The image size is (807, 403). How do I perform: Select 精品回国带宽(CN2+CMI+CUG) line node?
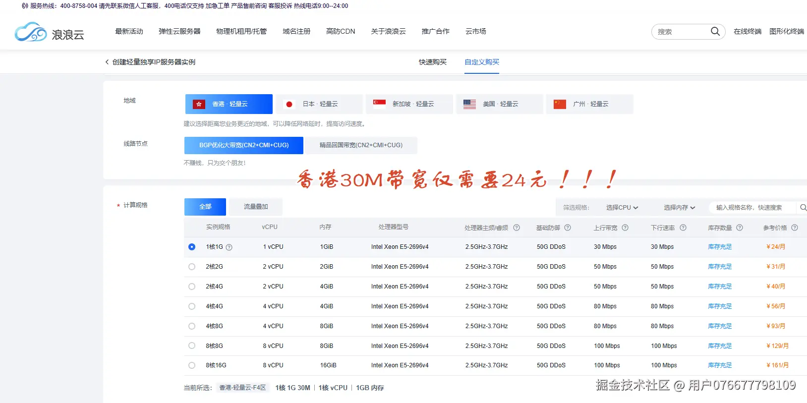tap(361, 145)
